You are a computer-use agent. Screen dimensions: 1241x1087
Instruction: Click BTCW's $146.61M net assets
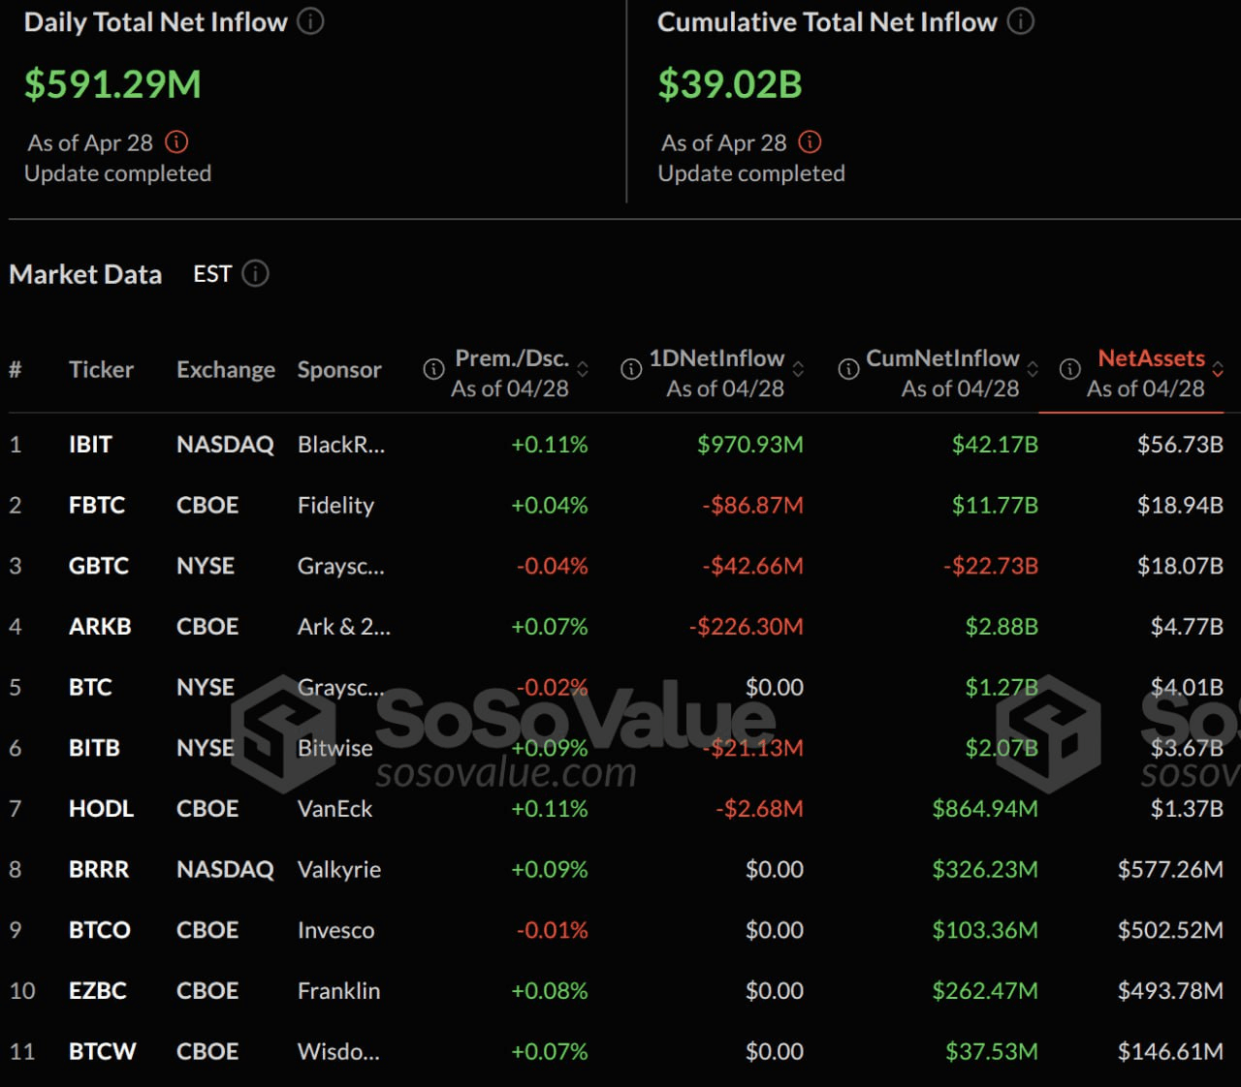coord(1170,1051)
